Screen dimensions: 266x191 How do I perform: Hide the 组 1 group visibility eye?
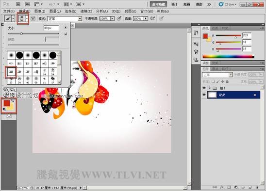point(204,88)
